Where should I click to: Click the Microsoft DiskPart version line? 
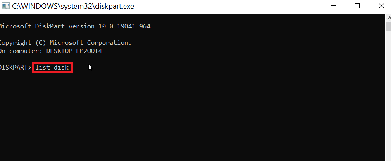click(75, 26)
